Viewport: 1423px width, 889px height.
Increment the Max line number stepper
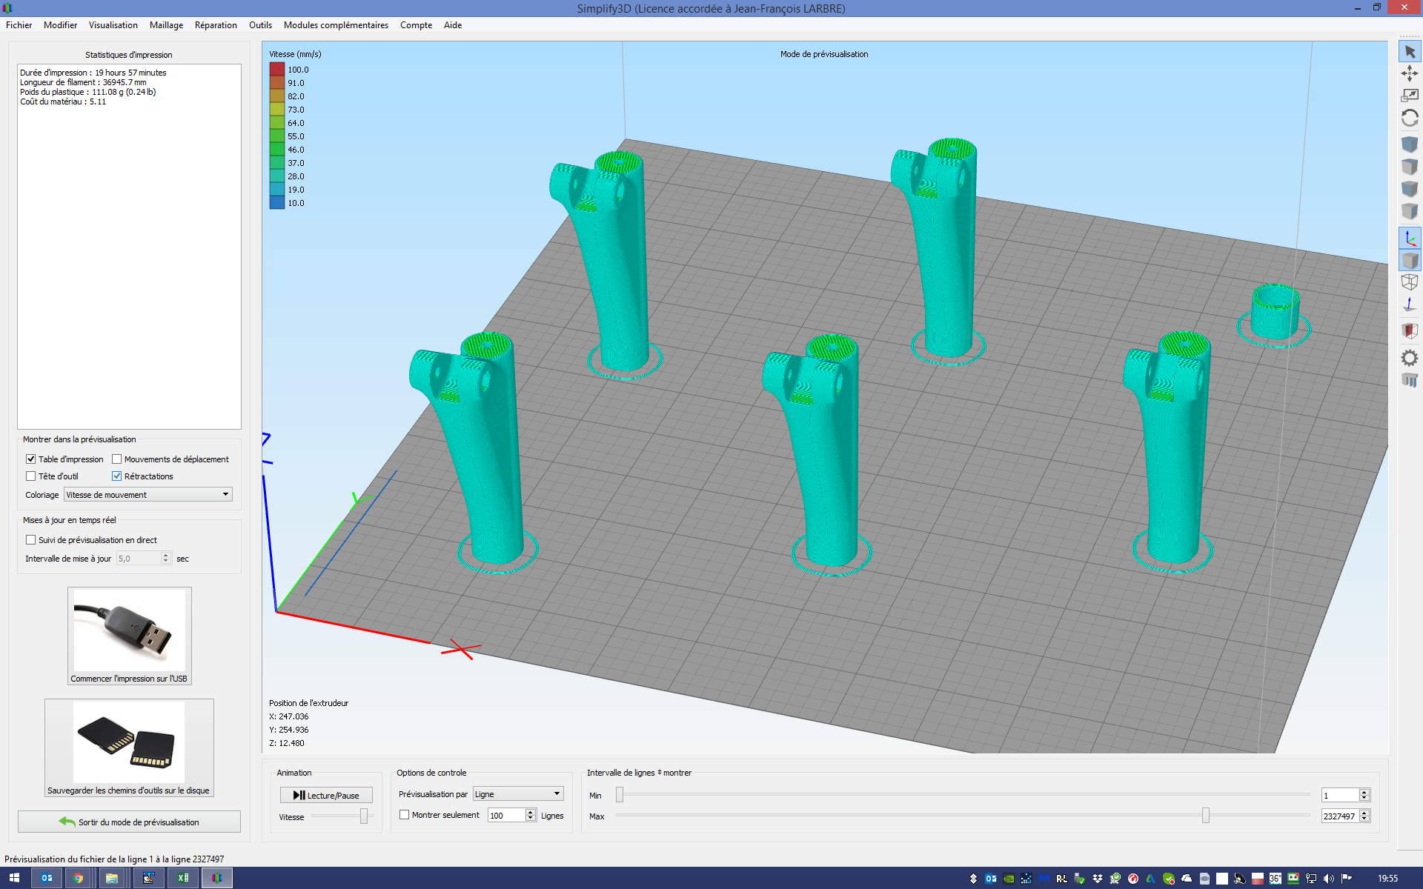coord(1364,813)
